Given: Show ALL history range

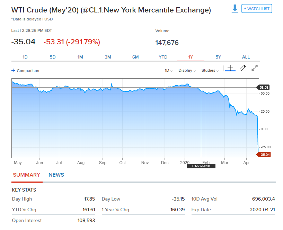Looking at the screenshot, I should [x=246, y=57].
